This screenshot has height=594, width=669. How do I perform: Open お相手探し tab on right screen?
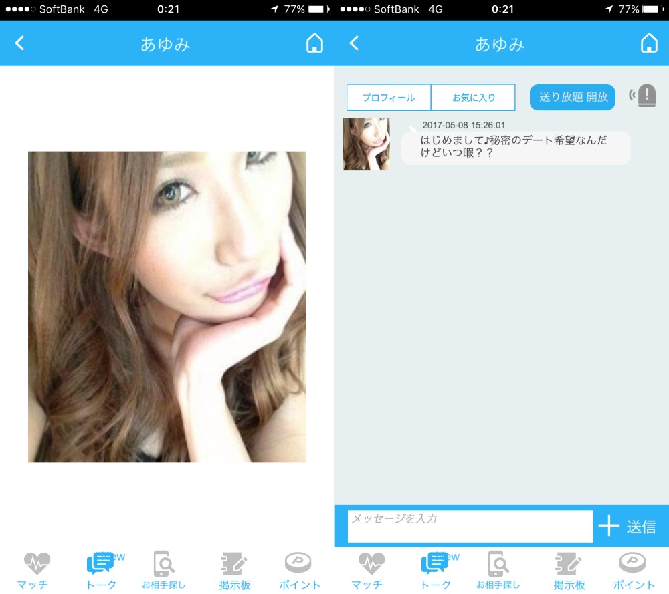(x=498, y=571)
